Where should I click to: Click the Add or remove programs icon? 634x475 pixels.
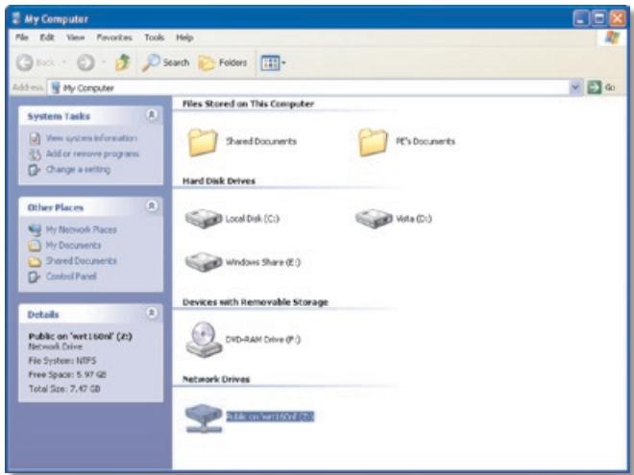pyautogui.click(x=35, y=154)
